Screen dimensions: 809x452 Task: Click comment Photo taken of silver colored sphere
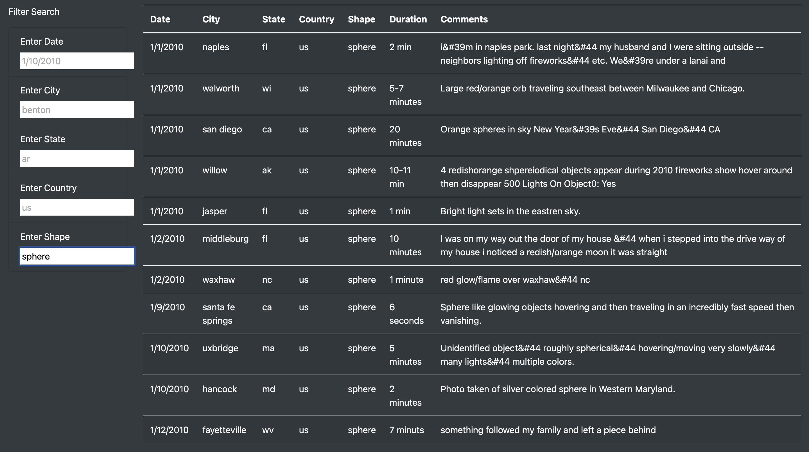pos(557,389)
